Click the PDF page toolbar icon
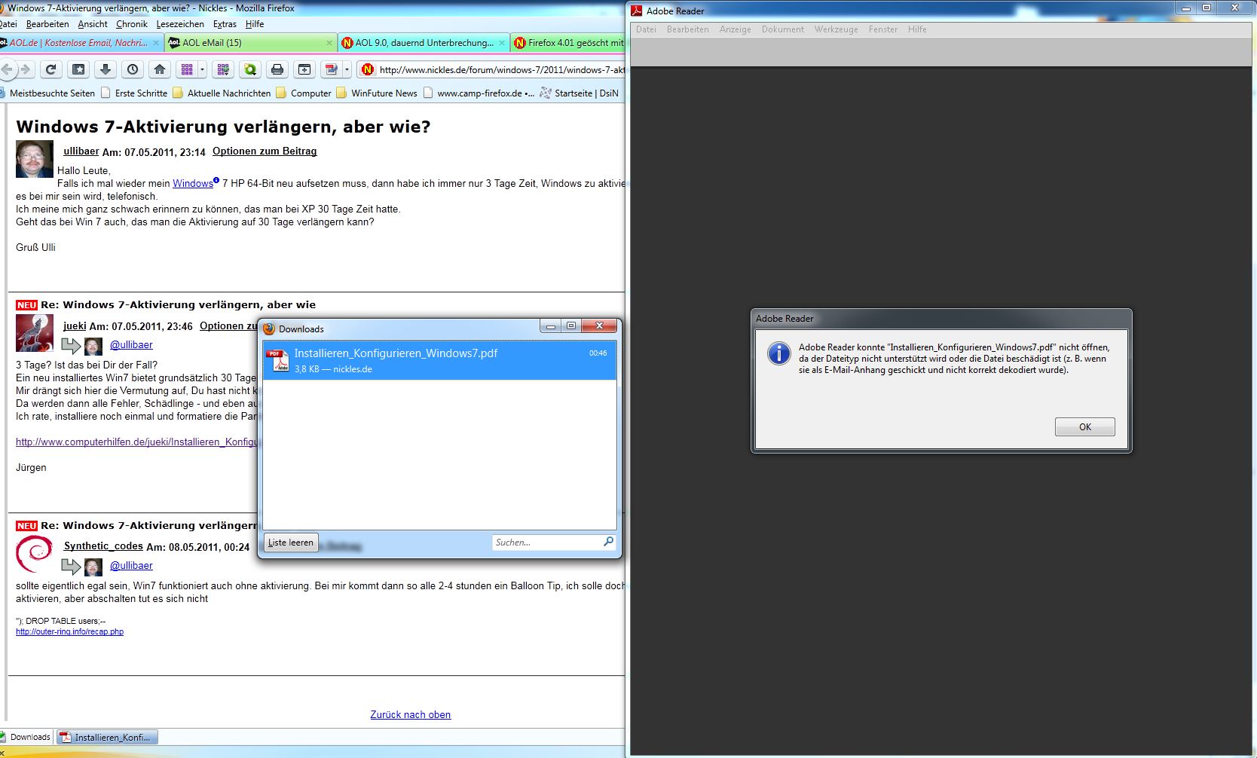 pos(331,69)
